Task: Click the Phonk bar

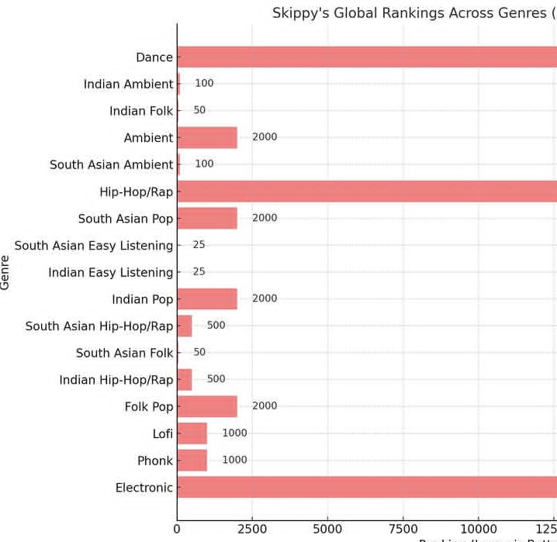Action: (x=192, y=461)
